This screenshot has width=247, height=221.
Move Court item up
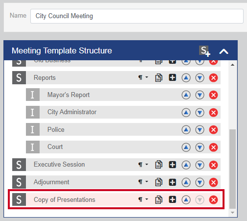(186, 147)
